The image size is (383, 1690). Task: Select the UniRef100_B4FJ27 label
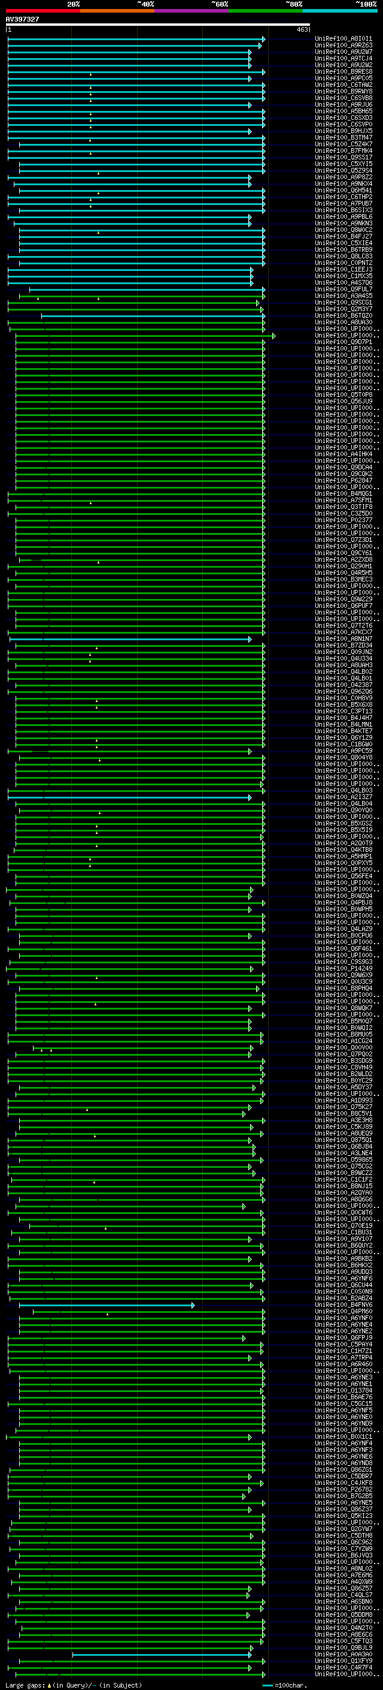(344, 237)
